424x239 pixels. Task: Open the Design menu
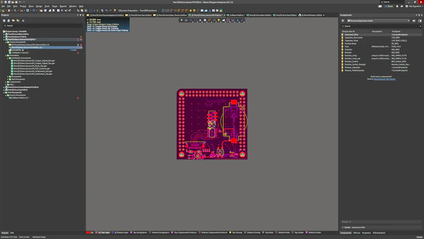tap(39, 6)
